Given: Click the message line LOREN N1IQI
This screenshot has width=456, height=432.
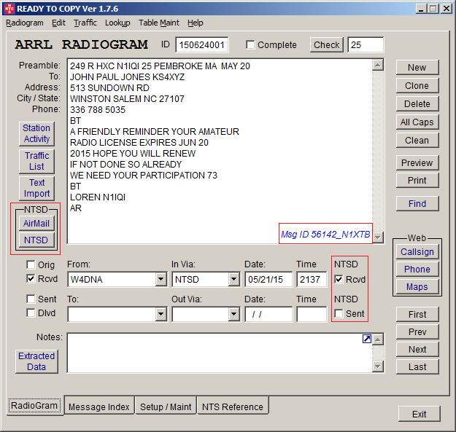Looking at the screenshot, I should [x=98, y=197].
